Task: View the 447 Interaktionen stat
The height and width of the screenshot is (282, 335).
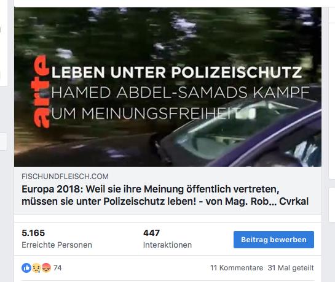Action: click(x=167, y=238)
